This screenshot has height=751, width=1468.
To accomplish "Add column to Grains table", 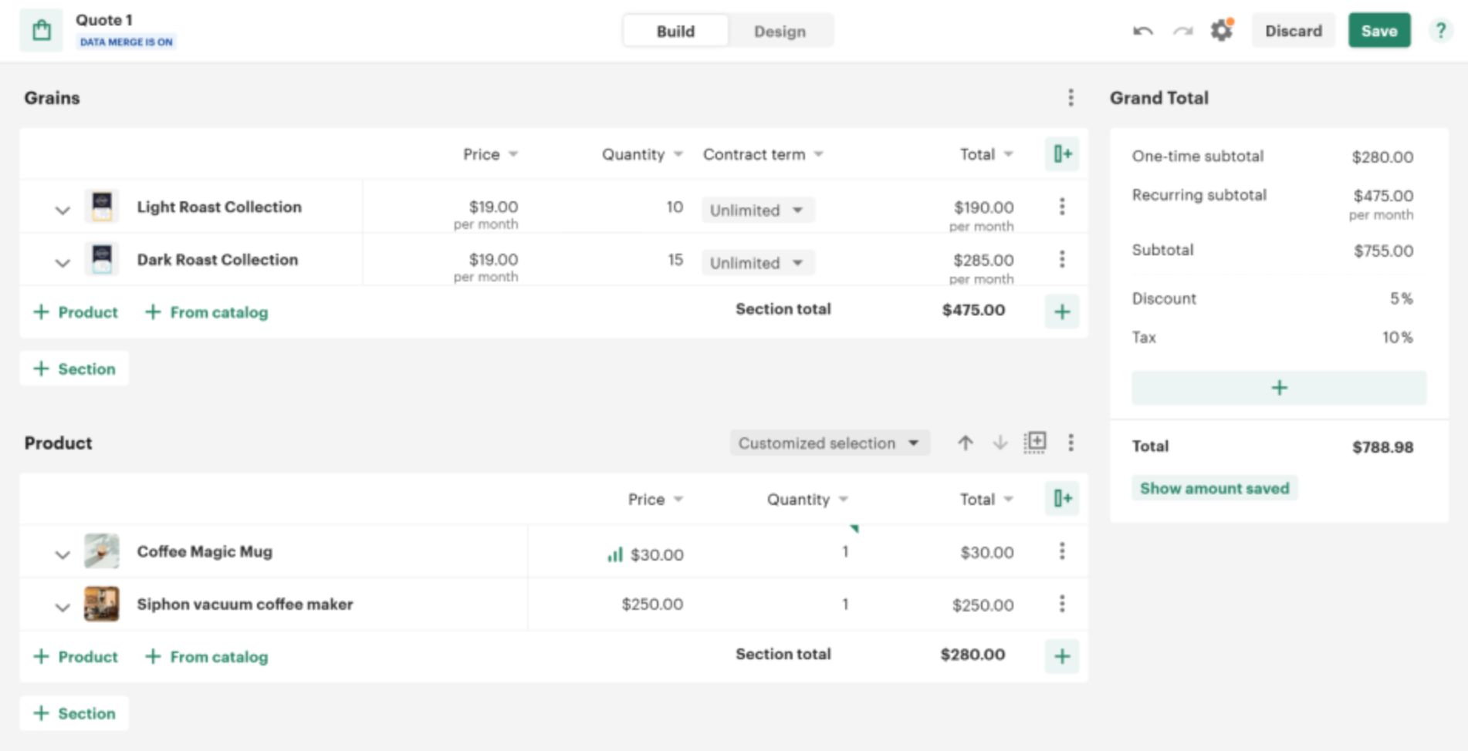I will tap(1062, 154).
